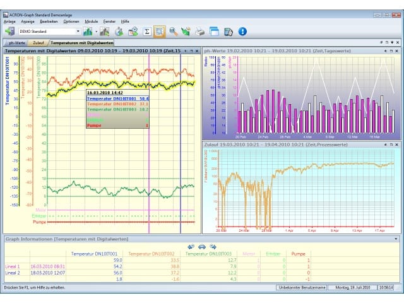The image size is (404, 303).
Task: Open the calendar with clock icon
Action: click(133, 32)
